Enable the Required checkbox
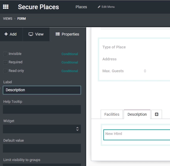This screenshot has width=170, height=166. tap(5, 62)
